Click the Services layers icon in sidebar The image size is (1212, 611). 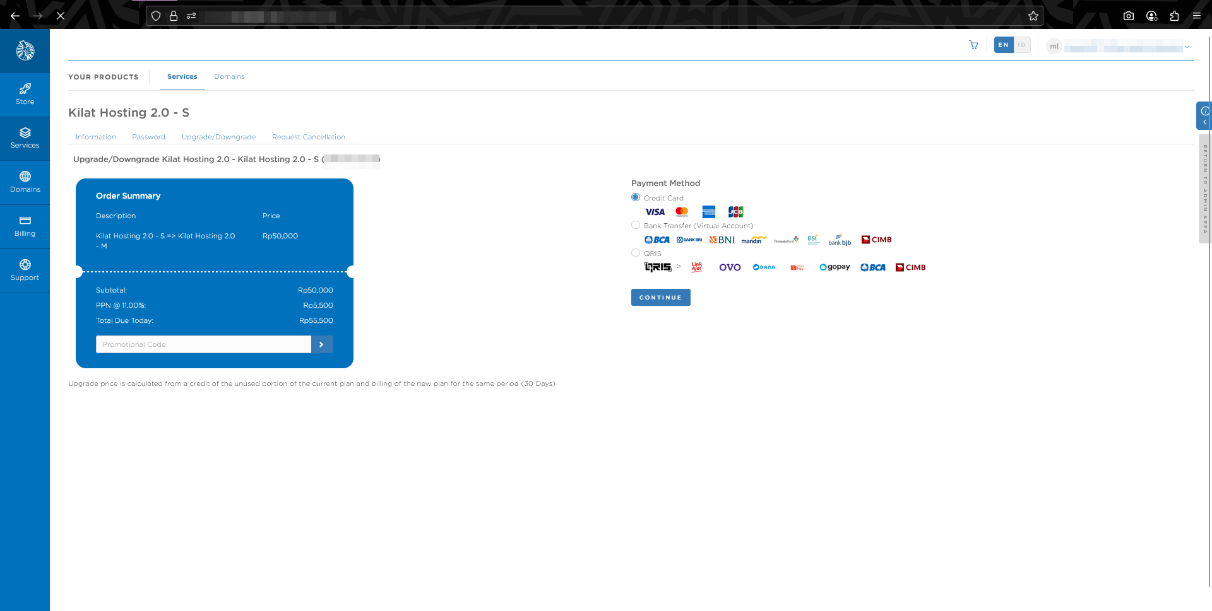[25, 133]
